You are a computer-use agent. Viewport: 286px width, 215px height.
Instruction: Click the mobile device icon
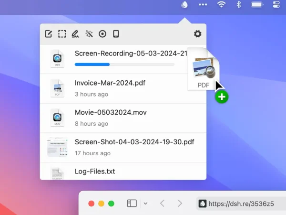click(x=116, y=34)
